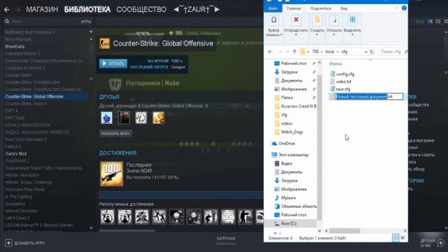Open the Упорядочить menu with the red X
Screen dimensions: 448x252
click(296, 26)
